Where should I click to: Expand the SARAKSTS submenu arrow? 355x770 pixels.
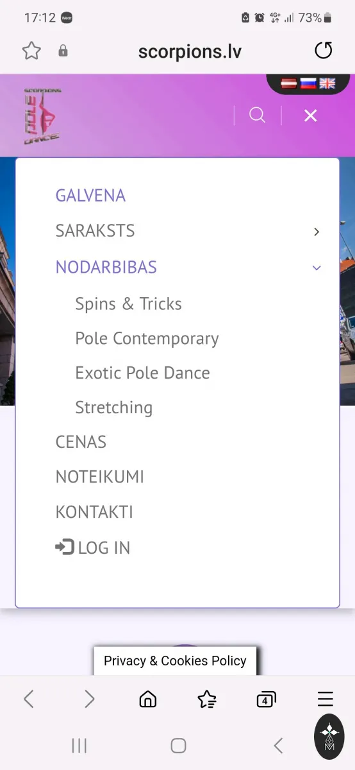[317, 232]
